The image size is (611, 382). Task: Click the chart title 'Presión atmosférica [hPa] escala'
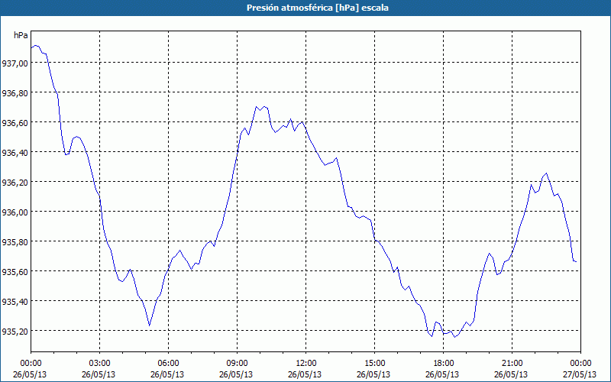click(317, 8)
